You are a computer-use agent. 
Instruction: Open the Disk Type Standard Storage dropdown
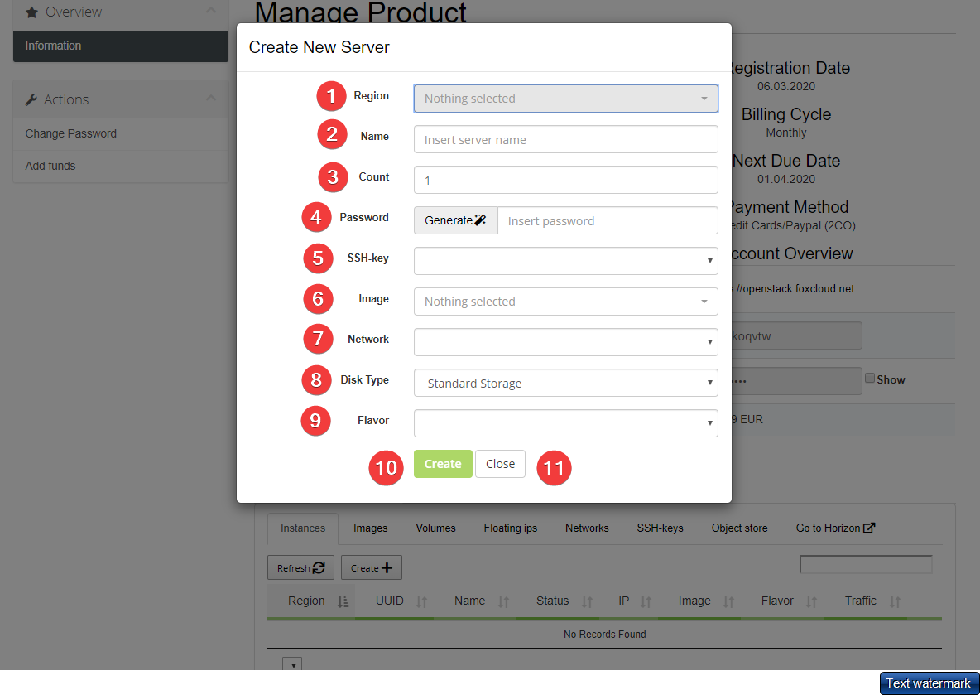565,383
